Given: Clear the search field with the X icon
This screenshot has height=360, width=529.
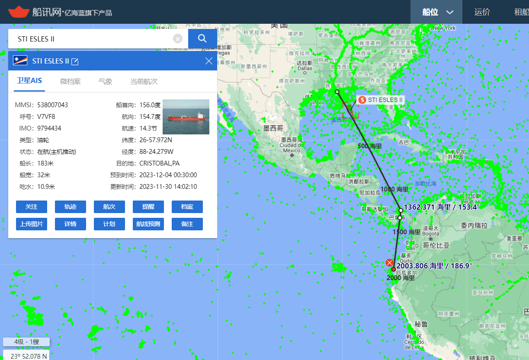Looking at the screenshot, I should [x=178, y=39].
